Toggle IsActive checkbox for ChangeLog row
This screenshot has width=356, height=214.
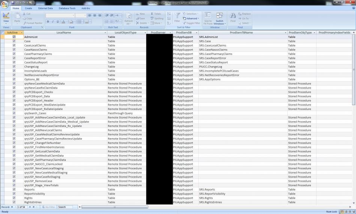pyautogui.click(x=14, y=66)
